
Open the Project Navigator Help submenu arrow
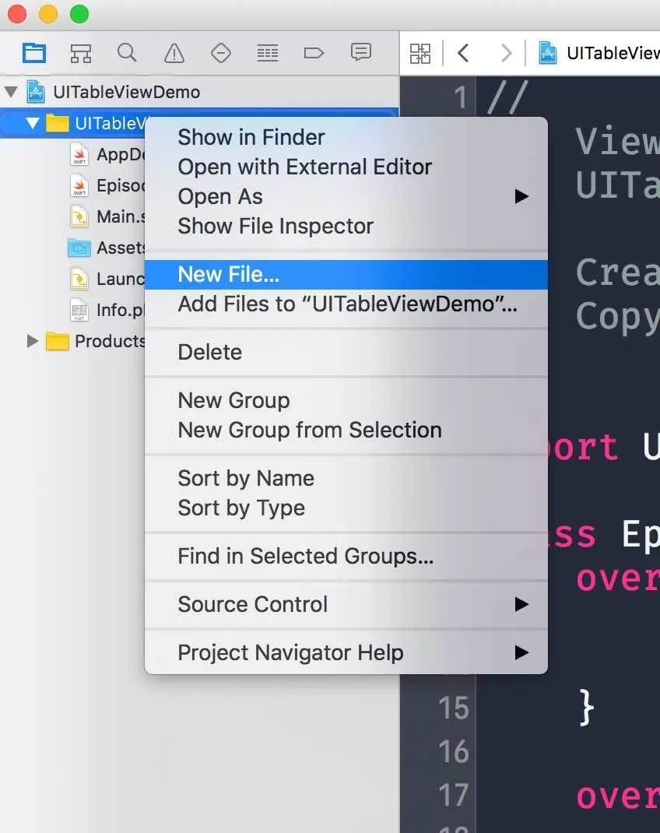pyautogui.click(x=522, y=652)
